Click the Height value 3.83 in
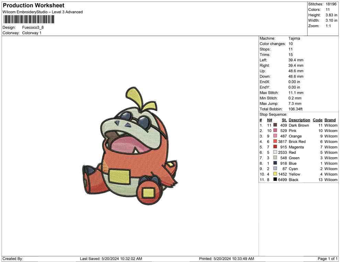Viewport: 340px width, 262px height. click(331, 15)
